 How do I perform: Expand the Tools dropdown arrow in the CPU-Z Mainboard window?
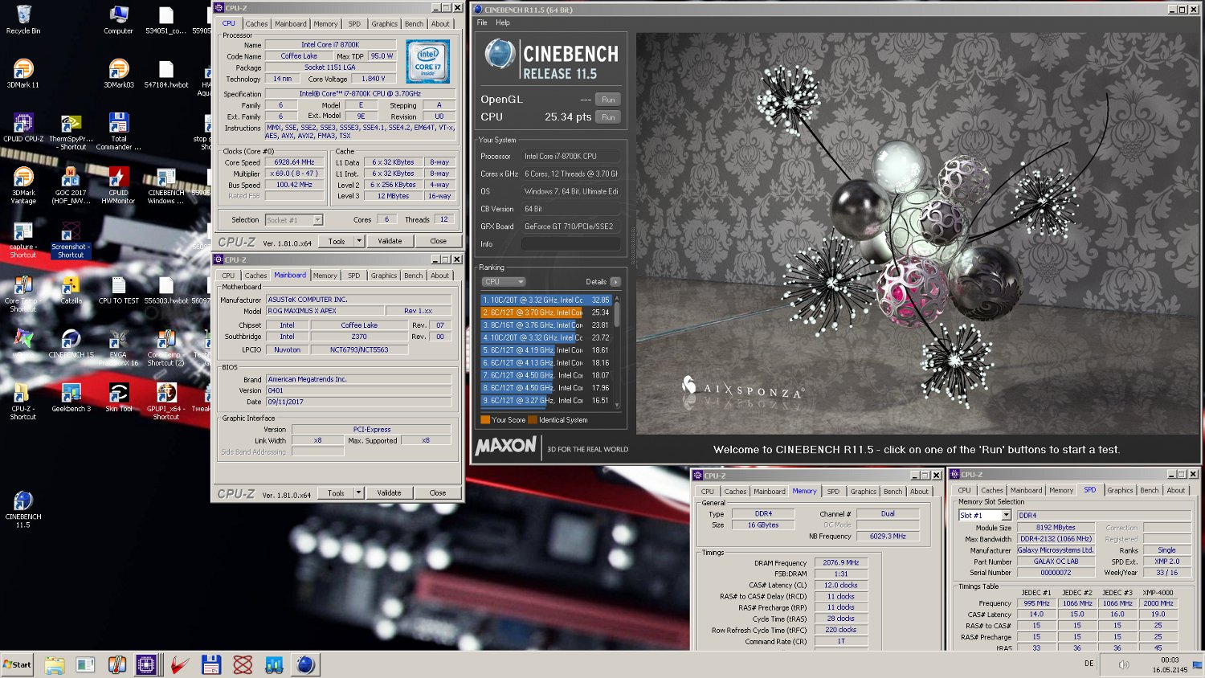pos(358,493)
